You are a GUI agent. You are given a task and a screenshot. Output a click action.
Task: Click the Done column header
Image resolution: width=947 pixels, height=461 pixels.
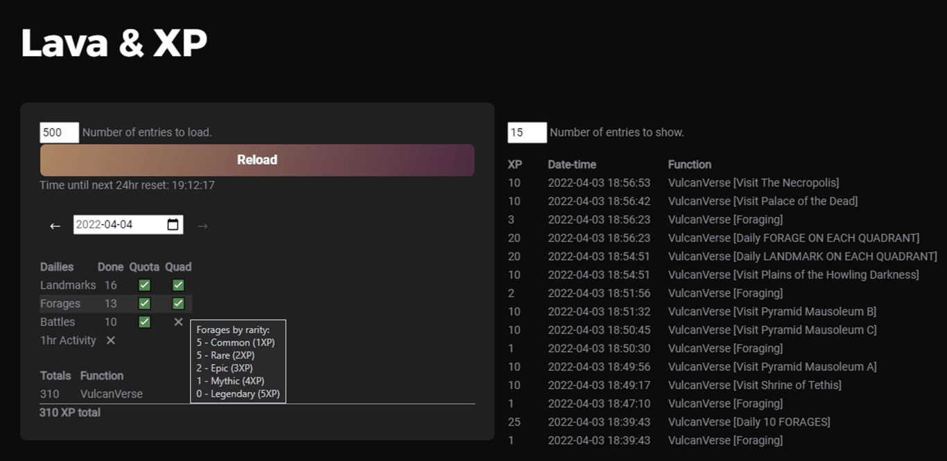(x=111, y=267)
